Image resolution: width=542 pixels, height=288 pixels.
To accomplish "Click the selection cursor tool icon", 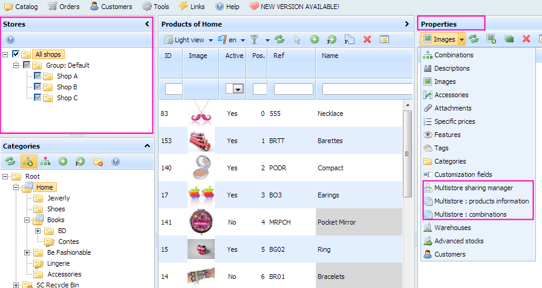I will 297,40.
